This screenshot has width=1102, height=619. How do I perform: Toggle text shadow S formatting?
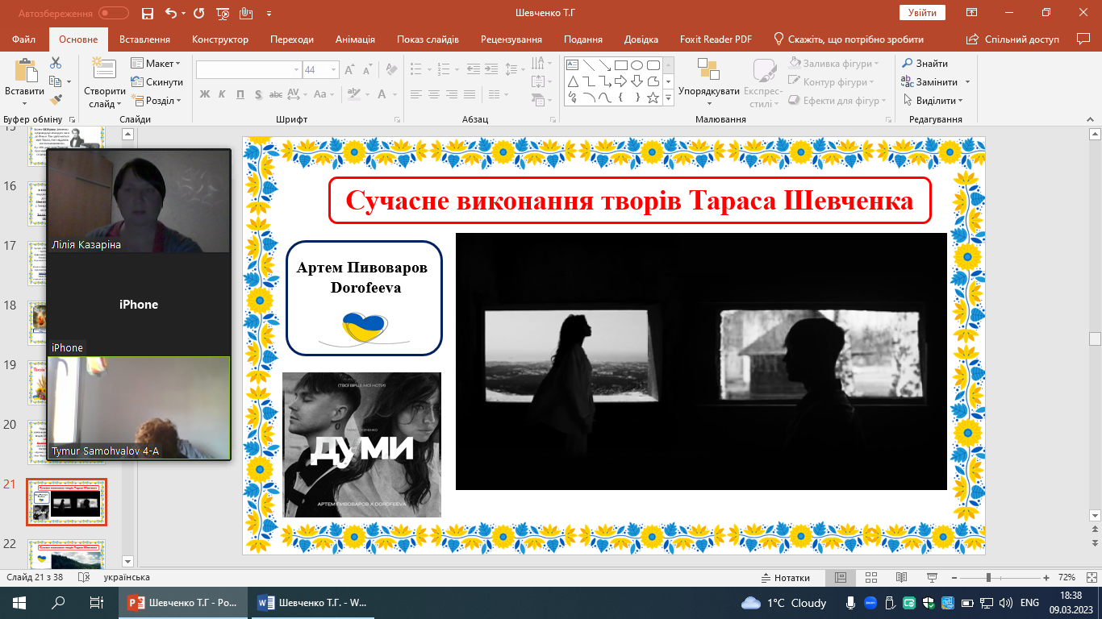tap(257, 94)
